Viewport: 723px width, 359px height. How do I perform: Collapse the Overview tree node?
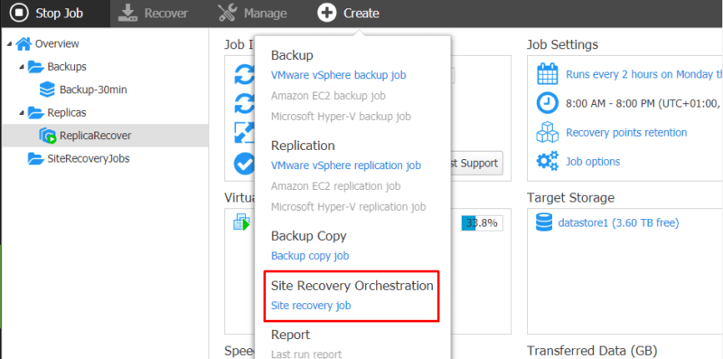pyautogui.click(x=9, y=43)
